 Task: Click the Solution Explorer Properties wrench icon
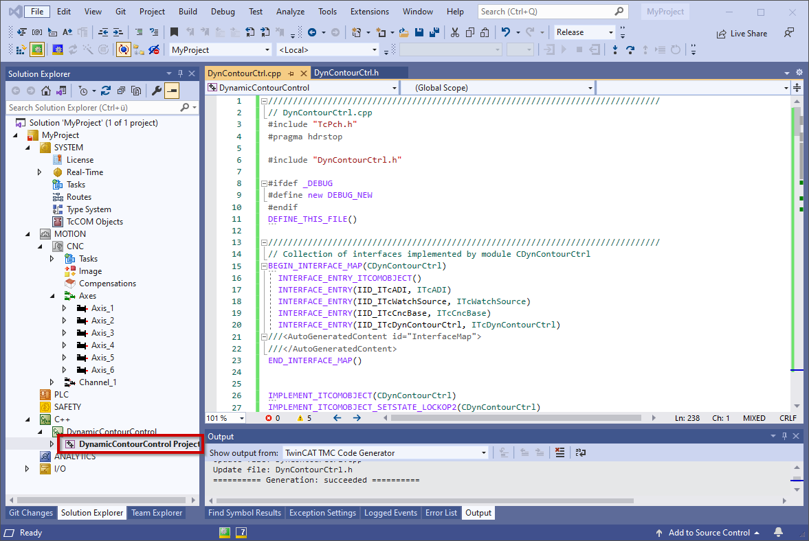coord(156,91)
